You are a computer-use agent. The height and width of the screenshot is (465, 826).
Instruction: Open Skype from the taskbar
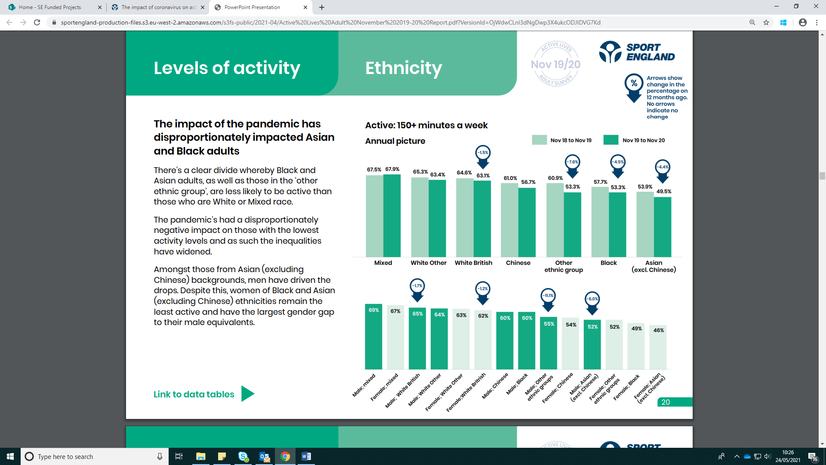243,456
